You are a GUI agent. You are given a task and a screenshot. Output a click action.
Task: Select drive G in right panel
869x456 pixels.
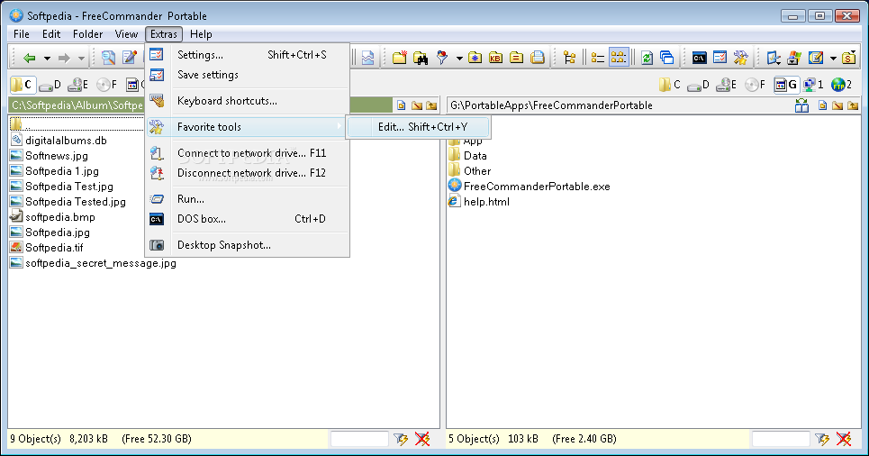click(786, 85)
